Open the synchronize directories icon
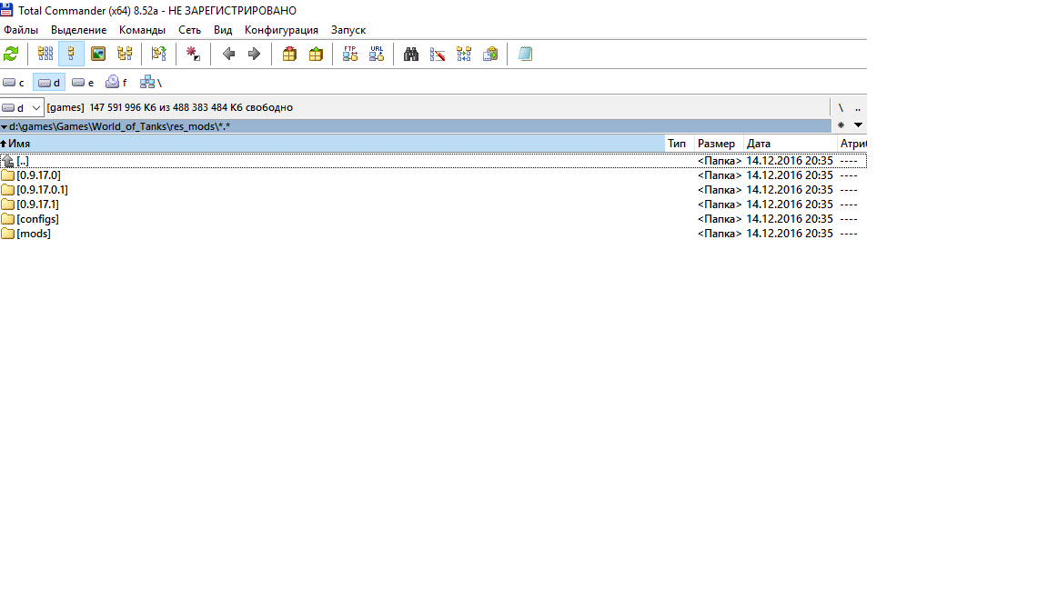The width and height of the screenshot is (1048, 589). click(x=464, y=55)
